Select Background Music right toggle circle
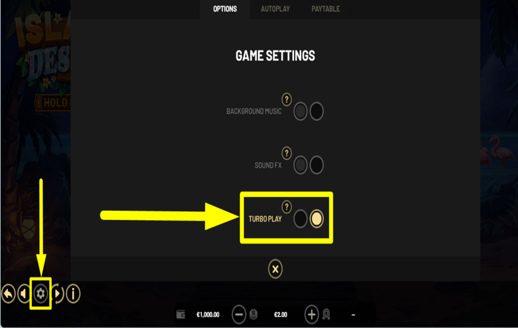 pyautogui.click(x=317, y=111)
